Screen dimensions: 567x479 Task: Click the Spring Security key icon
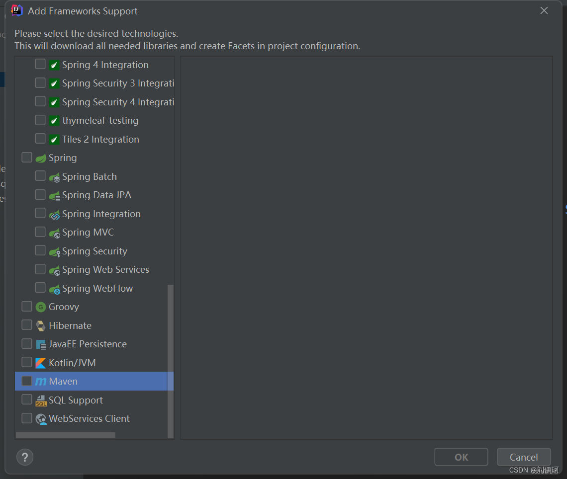point(55,251)
